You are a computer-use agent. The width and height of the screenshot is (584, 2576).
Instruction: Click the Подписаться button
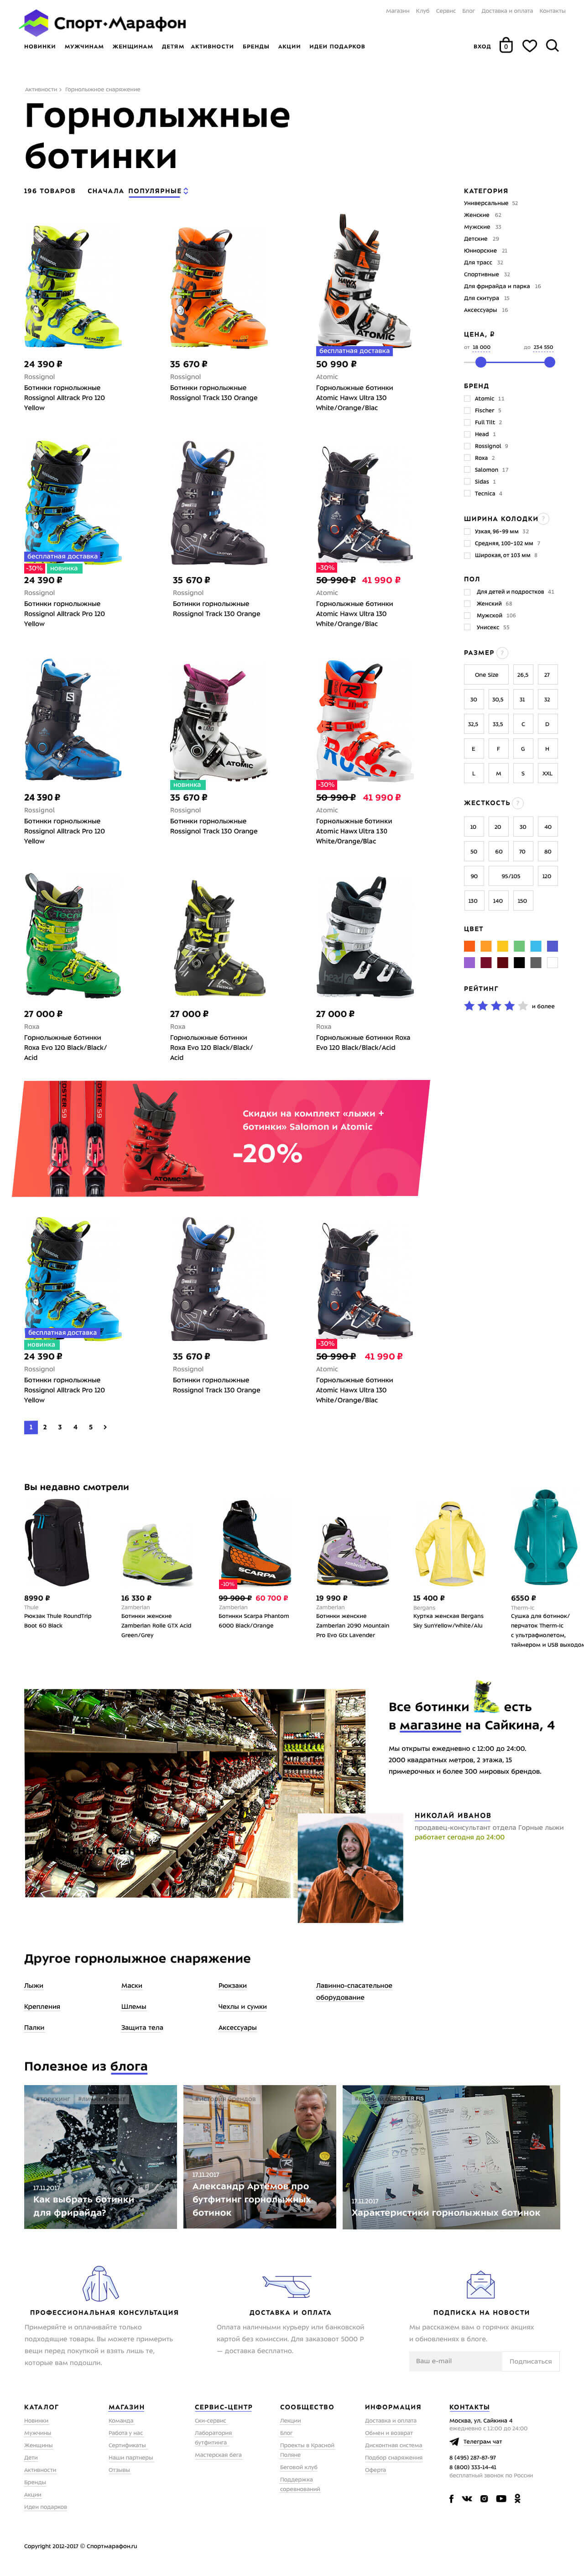click(x=530, y=2361)
